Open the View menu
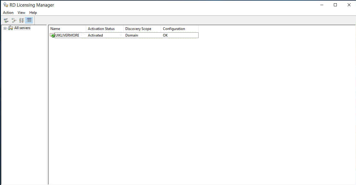The width and height of the screenshot is (356, 185). (21, 13)
